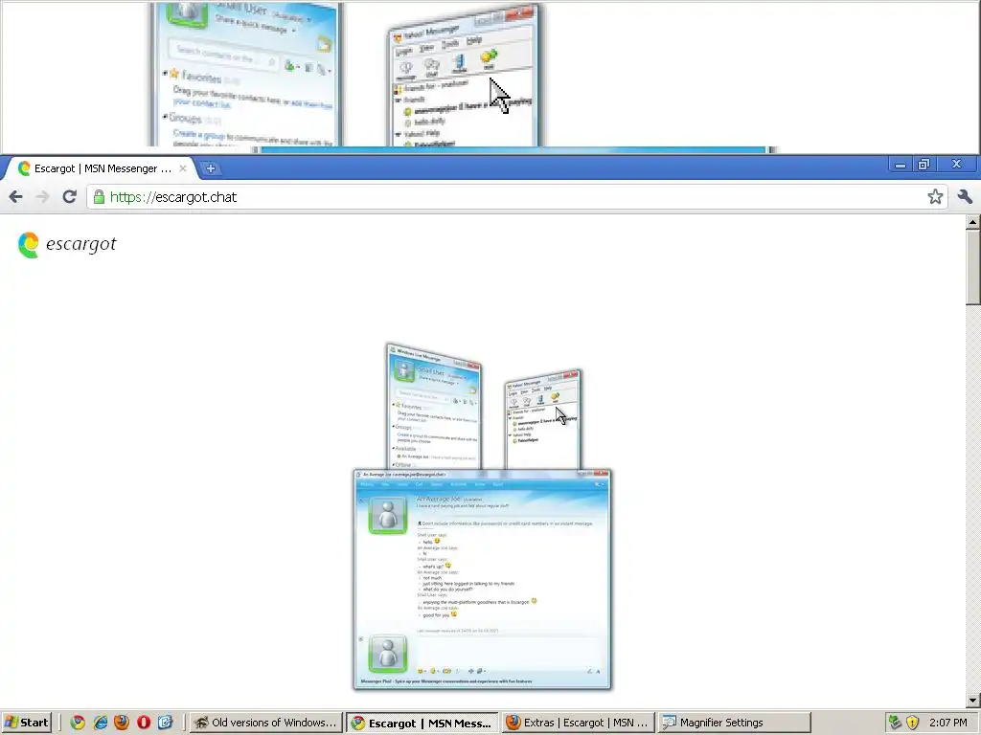Open the Chrome wrench settings menu
The height and width of the screenshot is (735, 981).
(964, 197)
